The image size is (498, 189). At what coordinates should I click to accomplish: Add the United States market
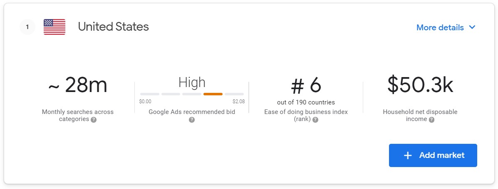pos(433,155)
